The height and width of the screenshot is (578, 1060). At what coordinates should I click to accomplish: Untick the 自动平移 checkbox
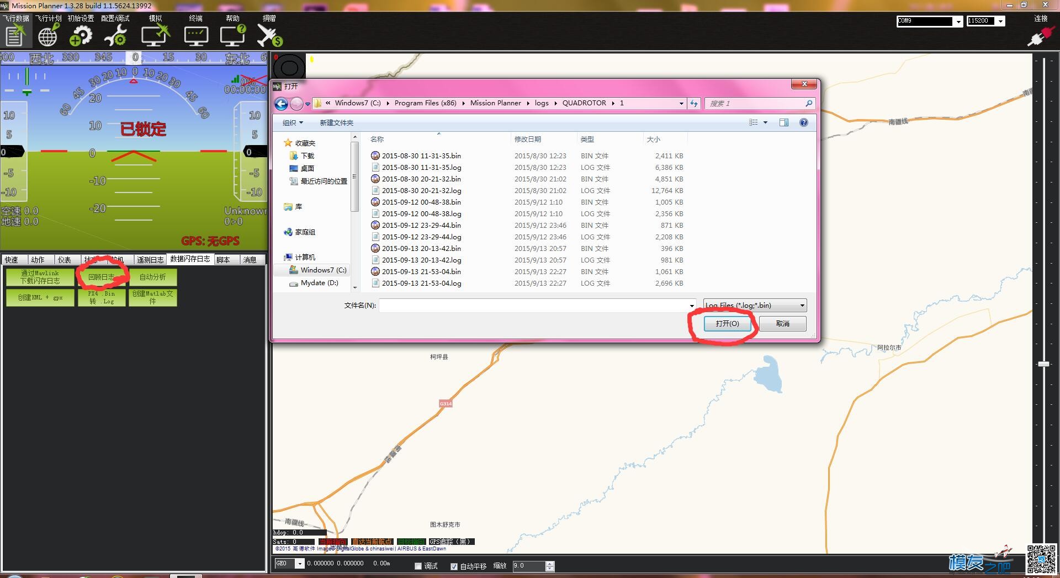click(454, 566)
